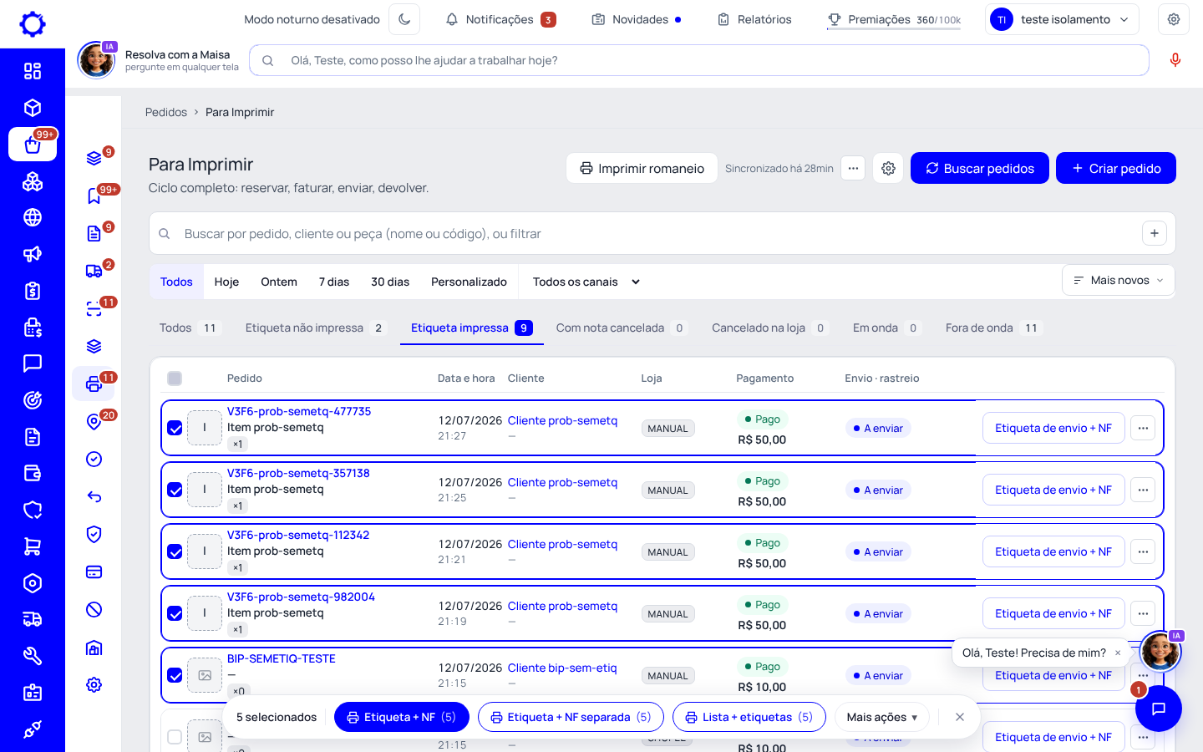
Task: Click the Maisa assistant search field
Action: pos(699,60)
